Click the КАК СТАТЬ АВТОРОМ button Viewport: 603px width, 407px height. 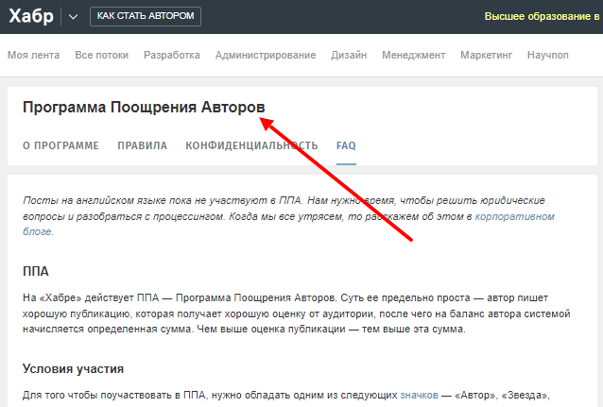pos(146,16)
